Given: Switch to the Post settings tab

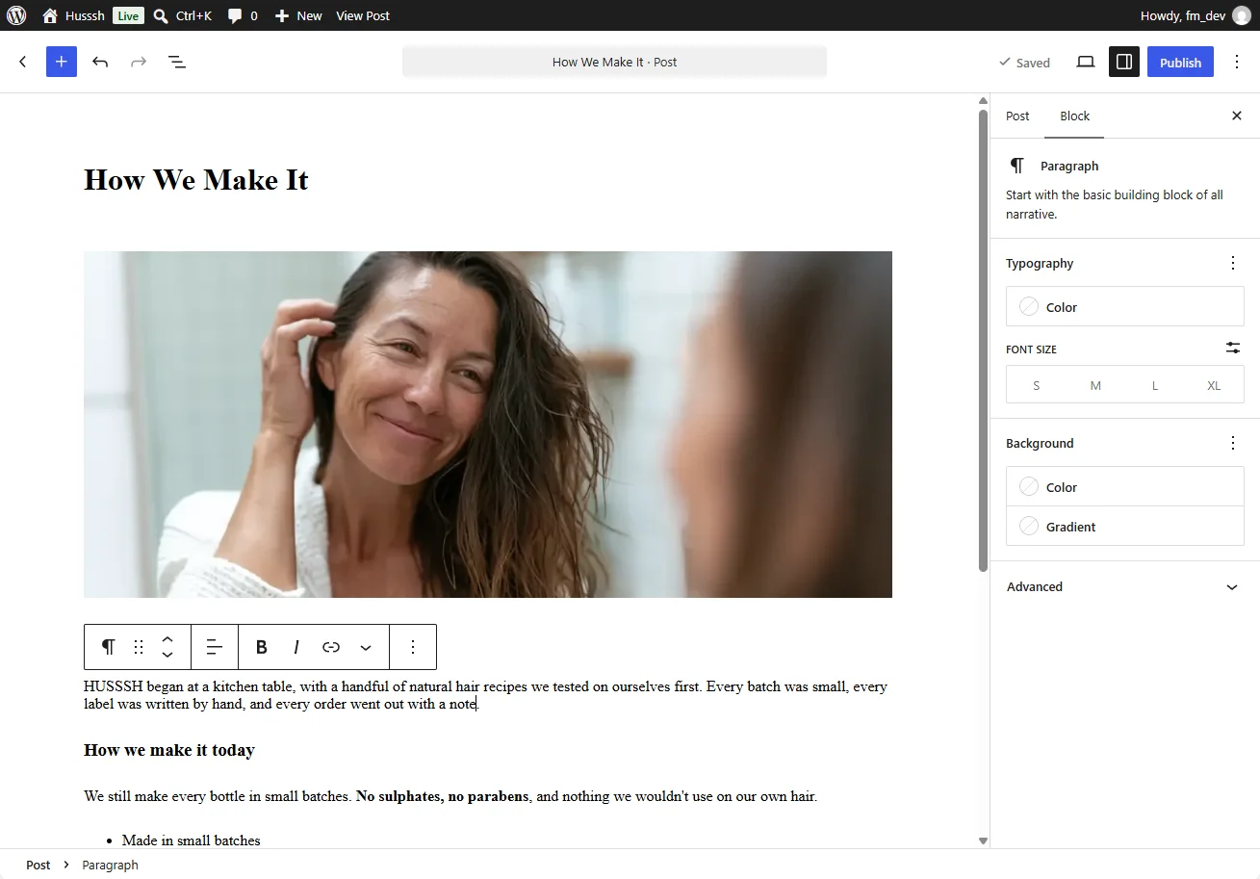Looking at the screenshot, I should (x=1017, y=116).
